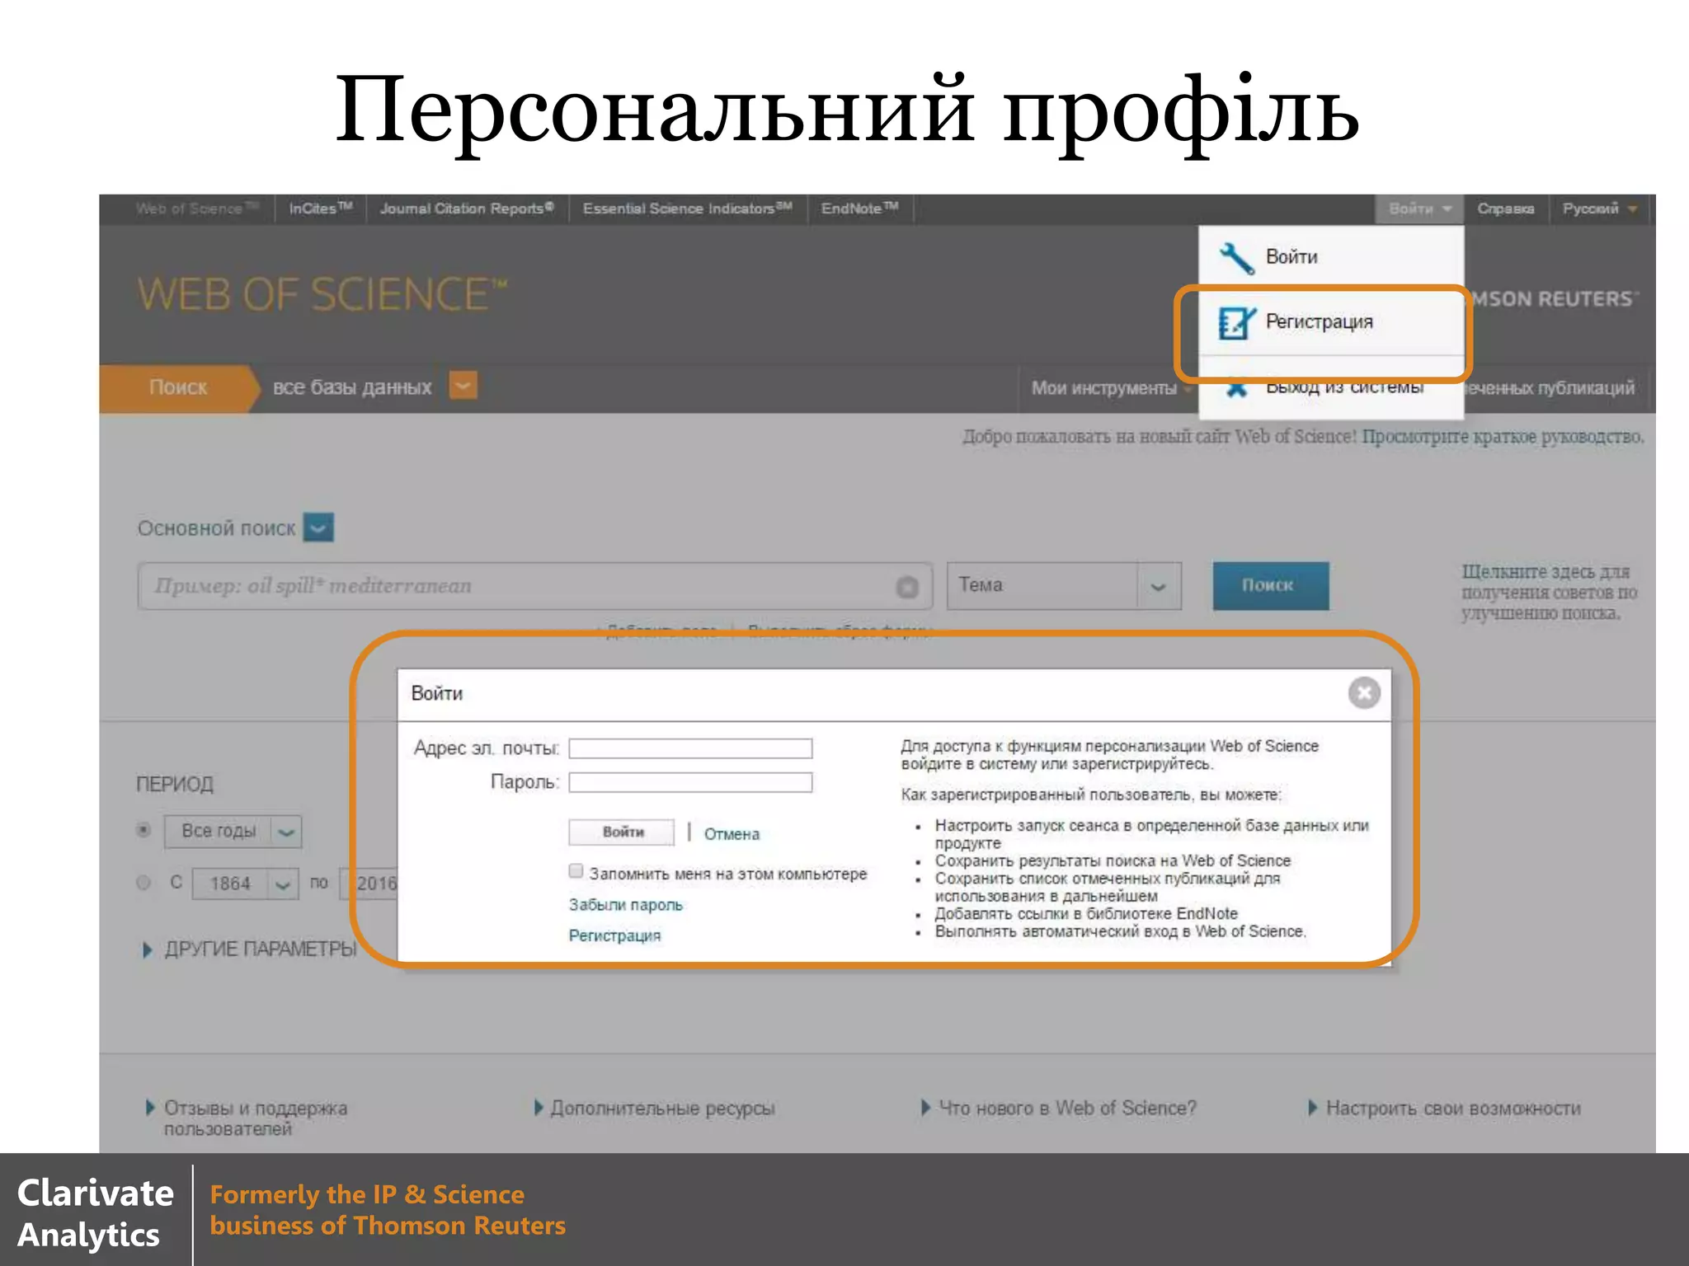1689x1266 pixels.
Task: Focus the Пароль input field
Action: pyautogui.click(x=690, y=782)
